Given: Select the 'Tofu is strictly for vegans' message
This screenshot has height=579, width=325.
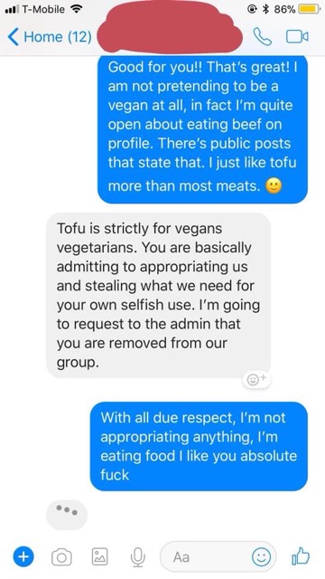Looking at the screenshot, I should 159,296.
